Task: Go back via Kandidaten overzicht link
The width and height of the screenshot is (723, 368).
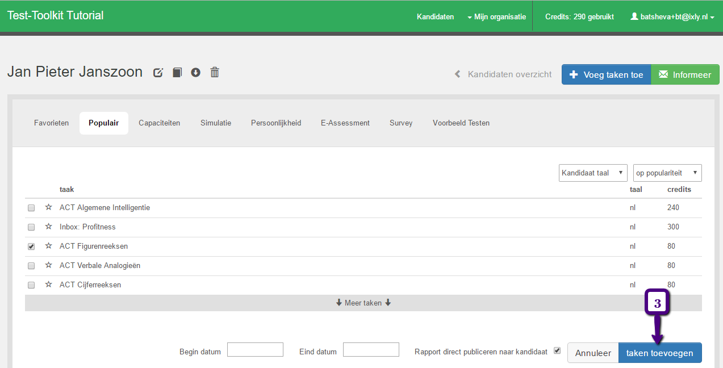Action: click(x=503, y=74)
